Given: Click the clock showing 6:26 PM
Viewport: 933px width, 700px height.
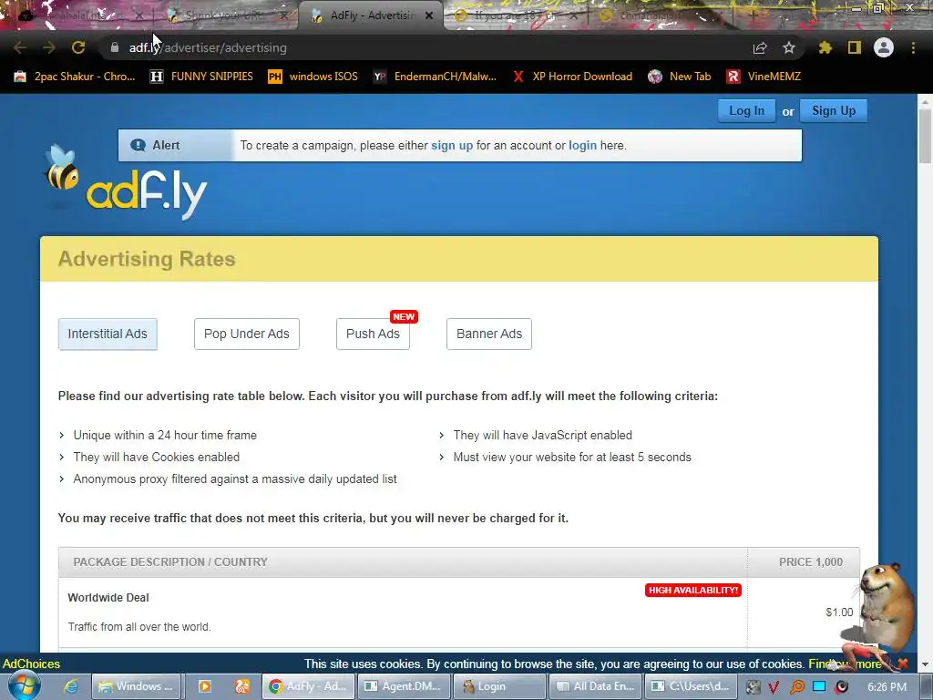Looking at the screenshot, I should (x=887, y=687).
